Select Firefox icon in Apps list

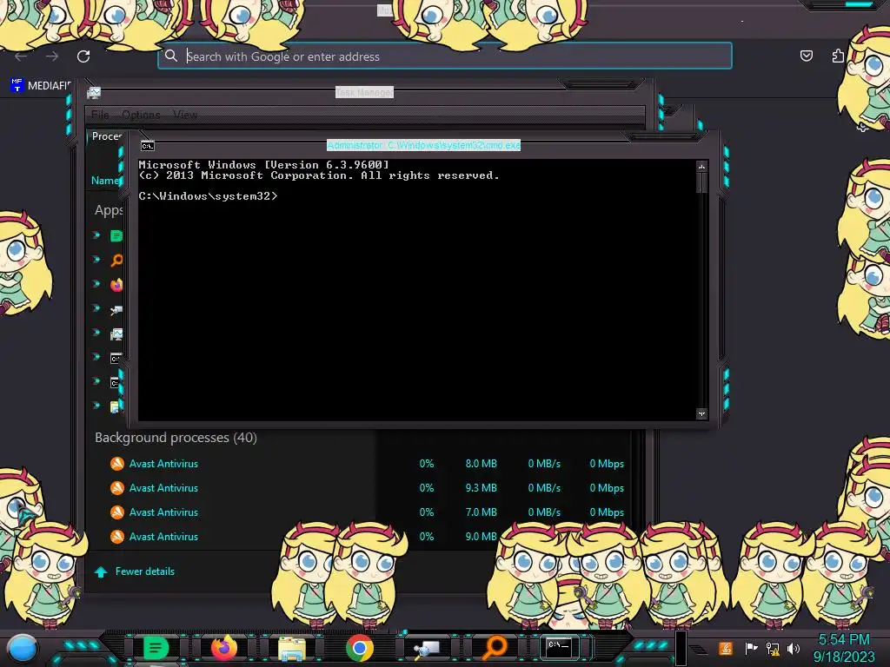(116, 285)
